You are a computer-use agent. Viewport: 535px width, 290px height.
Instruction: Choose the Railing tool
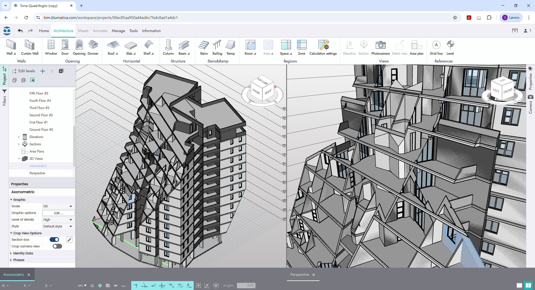(217, 47)
